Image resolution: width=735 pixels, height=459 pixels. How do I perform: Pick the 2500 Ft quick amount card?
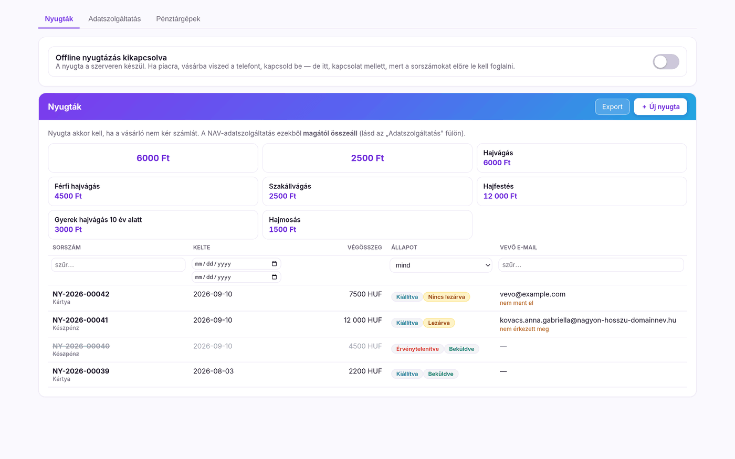coord(367,158)
